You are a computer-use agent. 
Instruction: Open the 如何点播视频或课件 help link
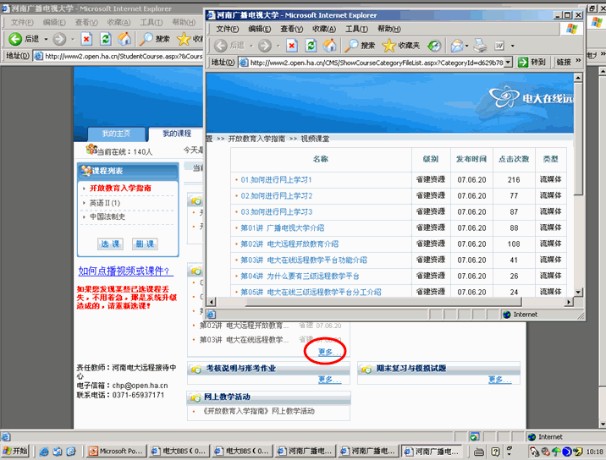[124, 271]
